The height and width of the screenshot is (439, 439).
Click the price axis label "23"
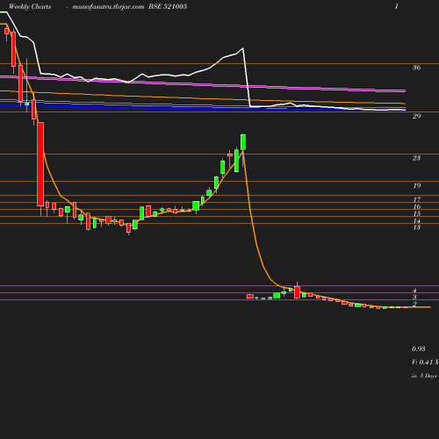point(416,158)
